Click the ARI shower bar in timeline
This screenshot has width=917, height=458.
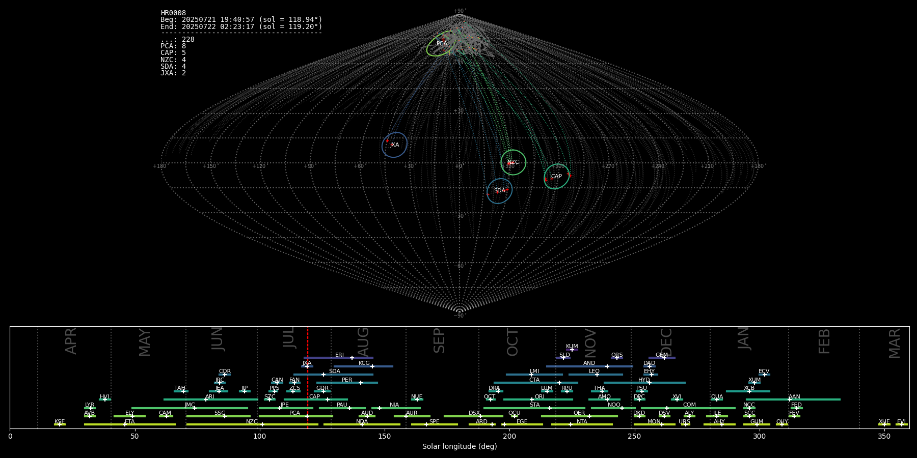[211, 399]
